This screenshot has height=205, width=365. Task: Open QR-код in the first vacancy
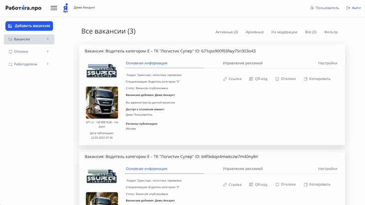[251, 79]
